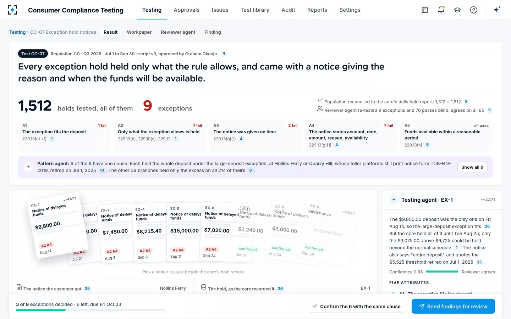511x319 pixels.
Task: Open citation 9 beside reviewer agent re-test line
Action: 489,110
